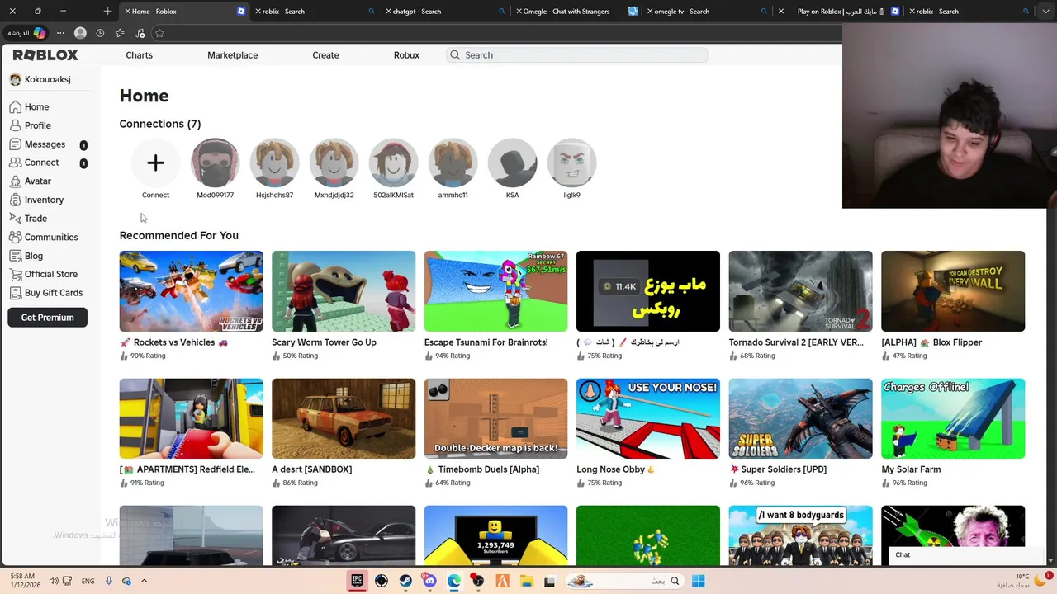The image size is (1057, 594).
Task: Open Super Soldiers [UPD] thumbnail
Action: pyautogui.click(x=800, y=418)
